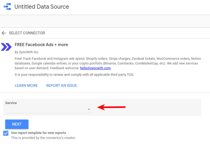Click the By SyncWith Inc text
The height and width of the screenshot is (146, 210).
[27, 52]
